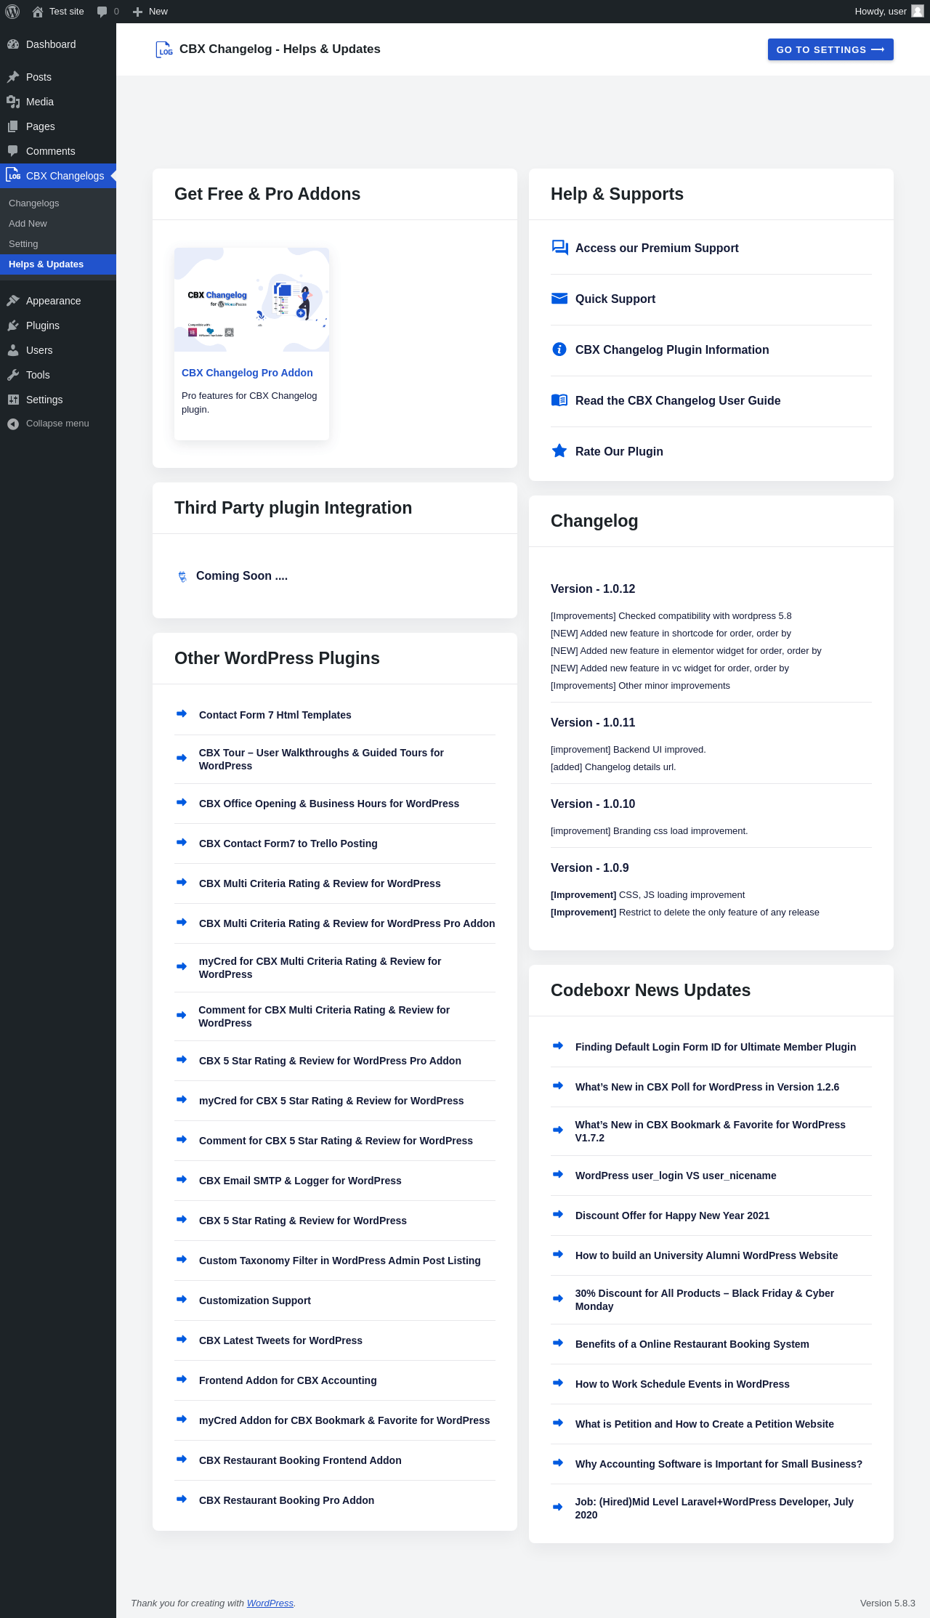This screenshot has width=930, height=1618.
Task: Open Read the CBX Changelog User Guide
Action: 678,400
